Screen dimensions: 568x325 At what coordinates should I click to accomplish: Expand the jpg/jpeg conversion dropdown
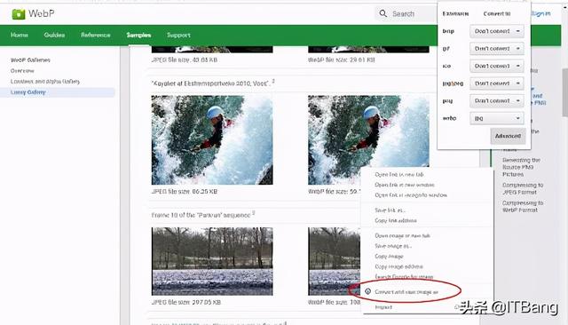point(497,83)
